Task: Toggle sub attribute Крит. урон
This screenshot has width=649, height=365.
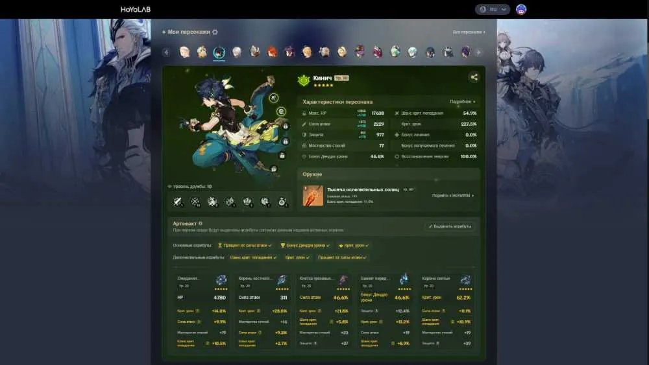Action: pyautogui.click(x=297, y=257)
